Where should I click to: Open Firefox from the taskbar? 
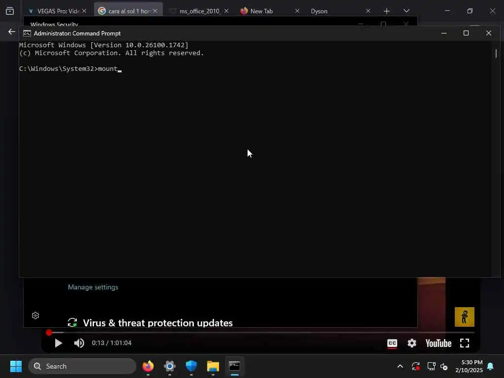point(148,366)
